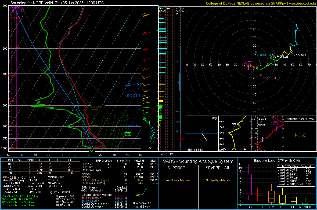The height and width of the screenshot is (210, 317).
Task: Click the Bunkers Right = 325/21 kt line
Action: point(104,198)
